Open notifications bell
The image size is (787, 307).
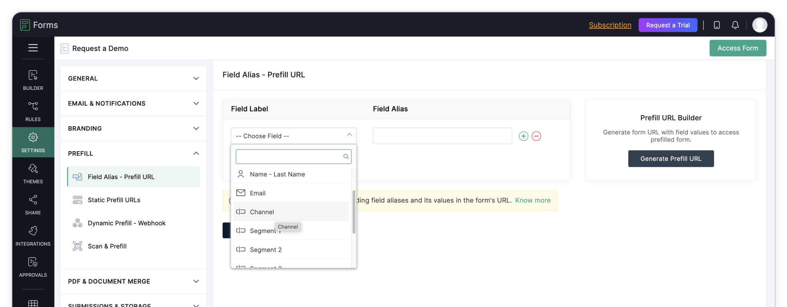(x=735, y=25)
